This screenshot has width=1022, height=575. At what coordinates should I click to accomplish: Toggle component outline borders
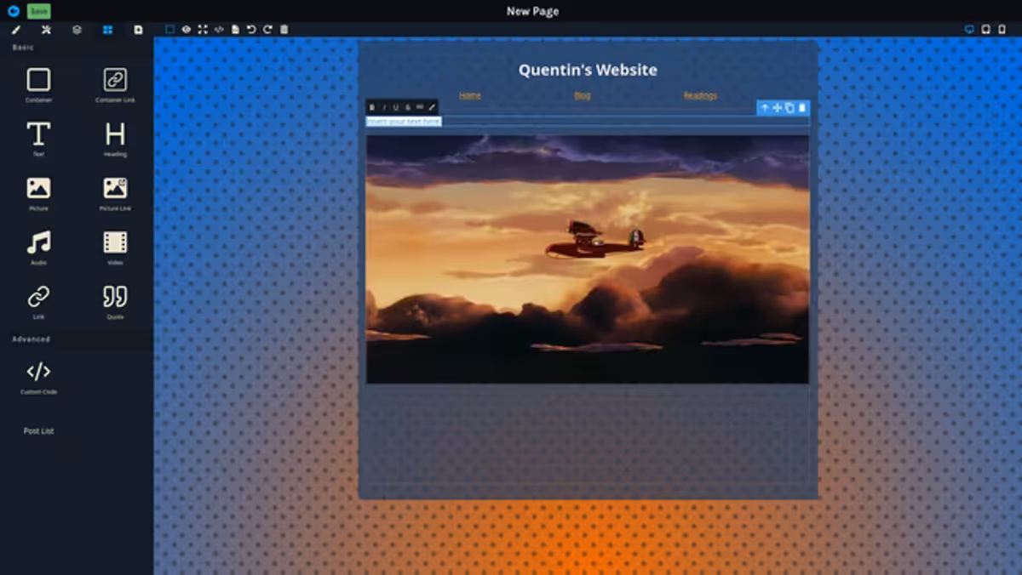point(169,30)
